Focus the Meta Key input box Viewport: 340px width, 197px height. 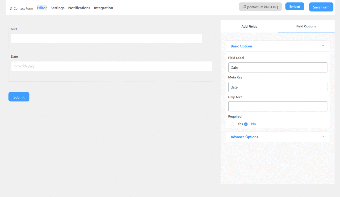[x=278, y=87]
